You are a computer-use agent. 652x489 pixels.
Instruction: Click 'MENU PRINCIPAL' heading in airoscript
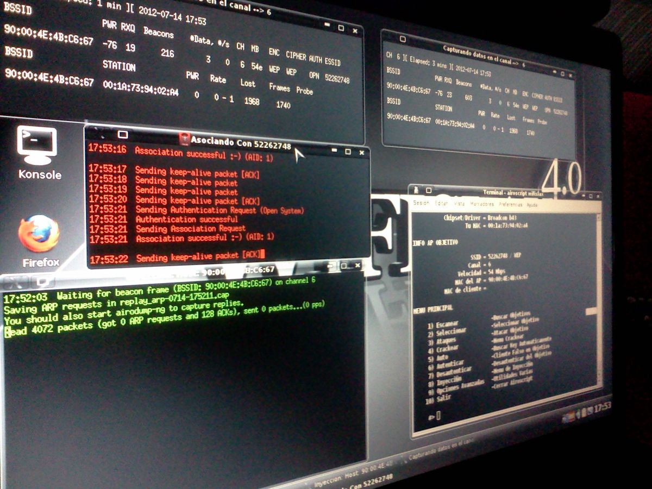432,310
